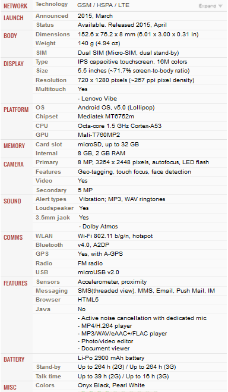The image size is (228, 392).
Task: Click the Primary camera label link
Action: (47, 162)
